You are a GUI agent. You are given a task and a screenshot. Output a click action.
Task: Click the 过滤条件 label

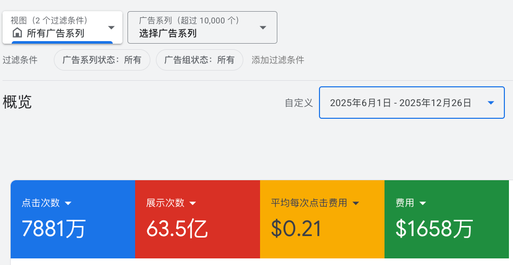tap(20, 60)
